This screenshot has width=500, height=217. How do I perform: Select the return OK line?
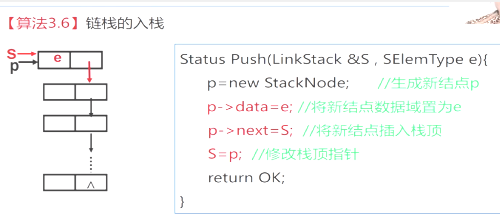(247, 178)
